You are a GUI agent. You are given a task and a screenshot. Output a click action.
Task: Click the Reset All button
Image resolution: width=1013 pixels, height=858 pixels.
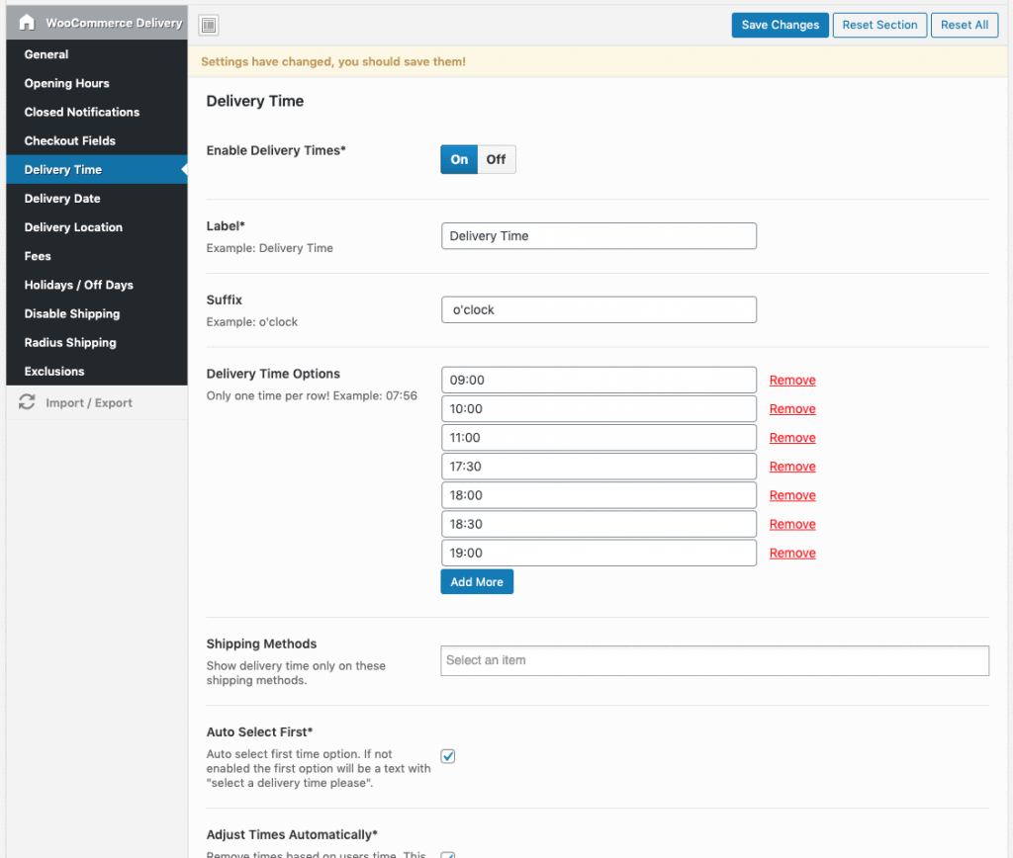964,25
